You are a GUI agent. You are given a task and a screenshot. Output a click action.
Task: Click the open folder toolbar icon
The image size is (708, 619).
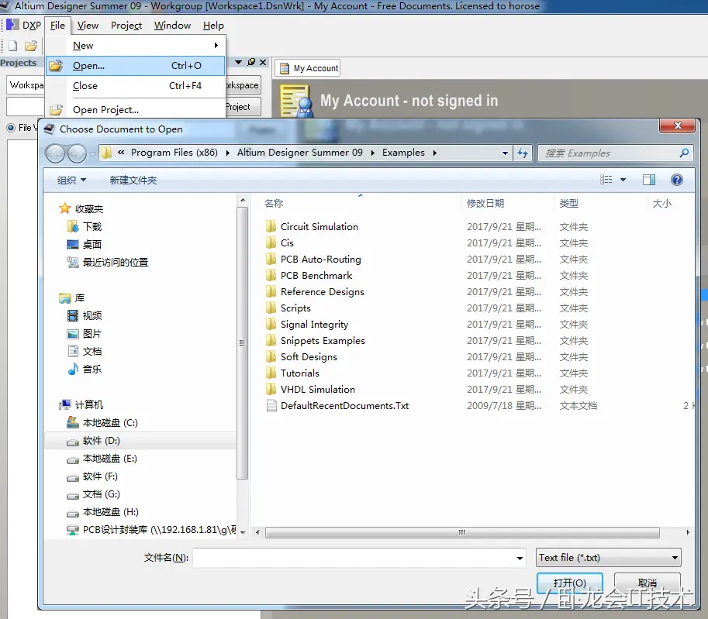[31, 46]
